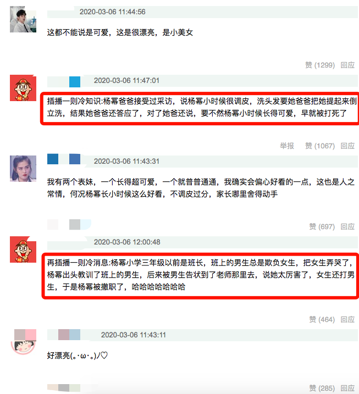Click the avatar of the young man in white shirt

point(23,19)
